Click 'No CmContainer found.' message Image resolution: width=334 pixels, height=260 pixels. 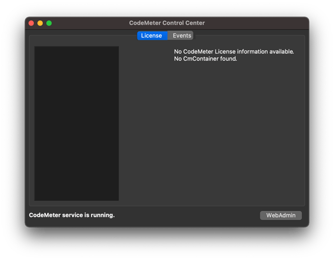pos(205,59)
